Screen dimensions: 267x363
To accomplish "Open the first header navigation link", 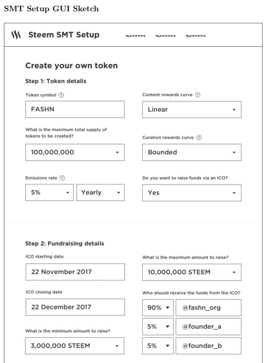I will click(136, 35).
